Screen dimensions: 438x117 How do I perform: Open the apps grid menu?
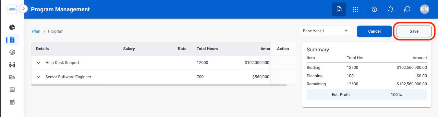(x=356, y=9)
